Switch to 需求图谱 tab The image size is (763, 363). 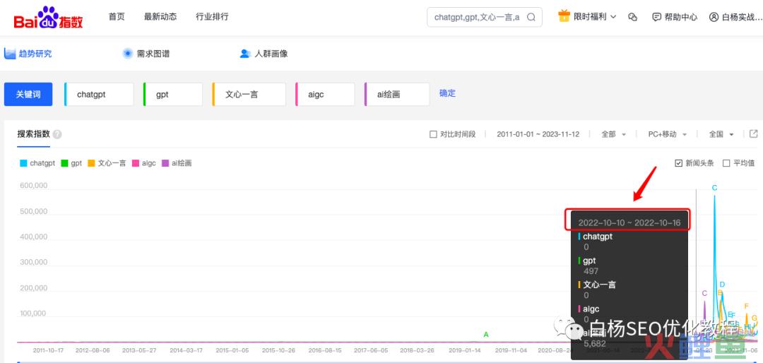[146, 54]
